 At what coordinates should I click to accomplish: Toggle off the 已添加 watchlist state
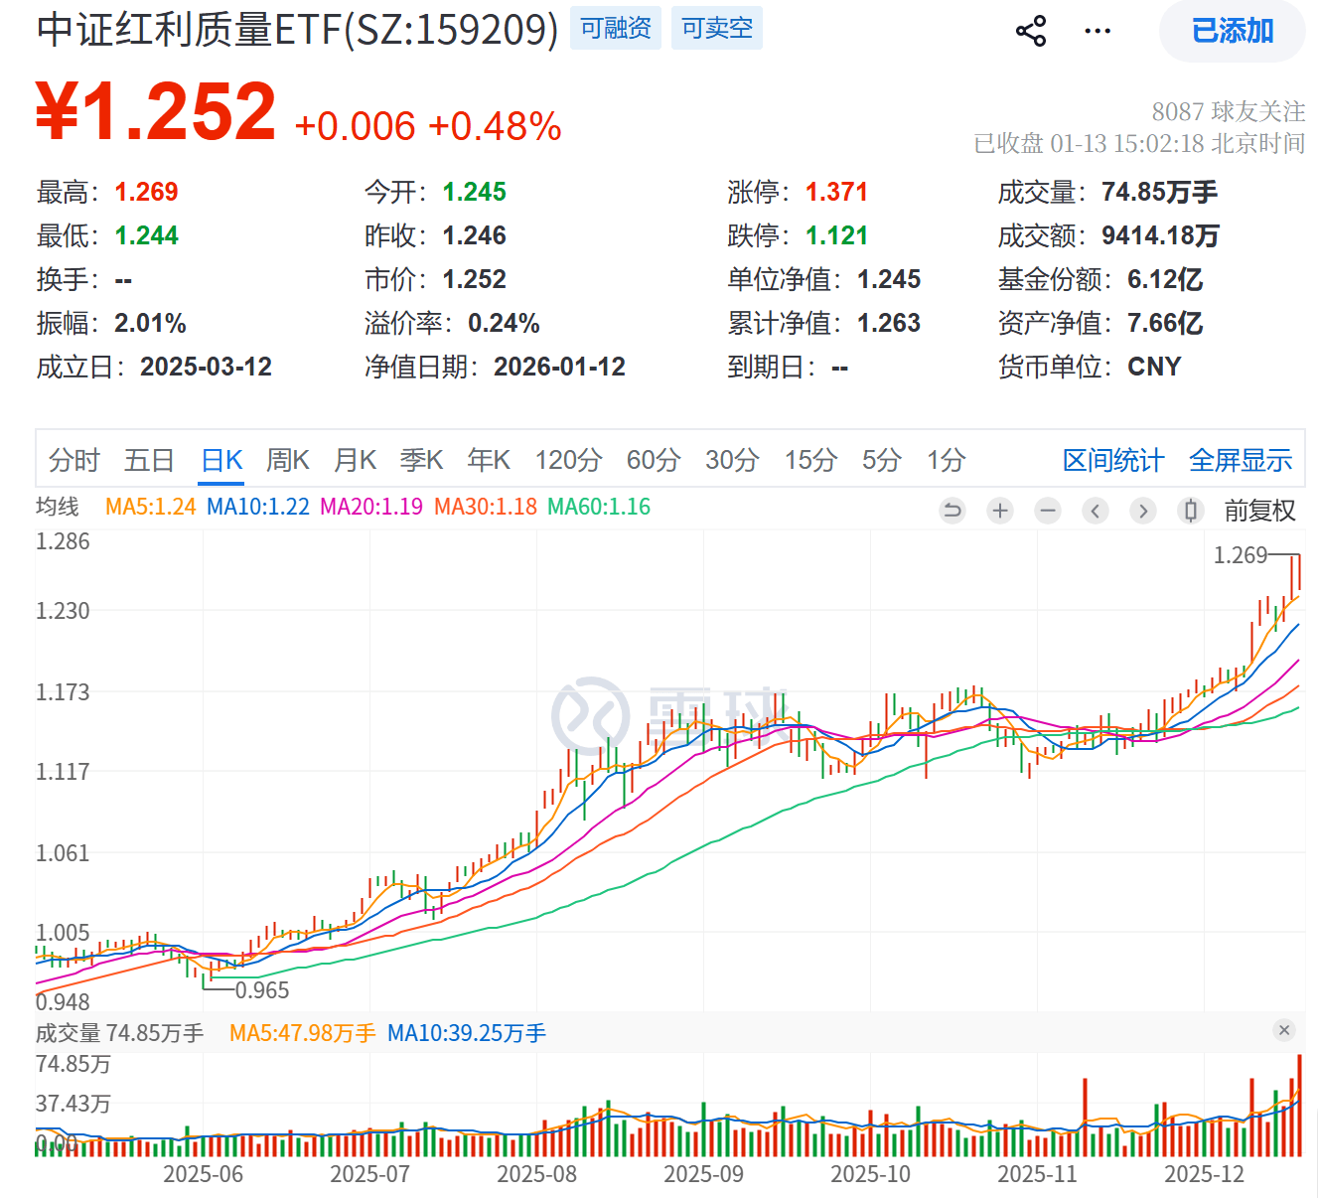point(1232,31)
